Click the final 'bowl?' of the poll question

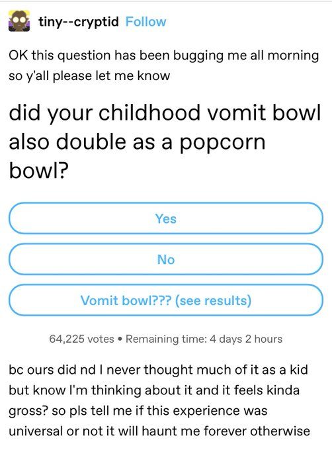[39, 170]
